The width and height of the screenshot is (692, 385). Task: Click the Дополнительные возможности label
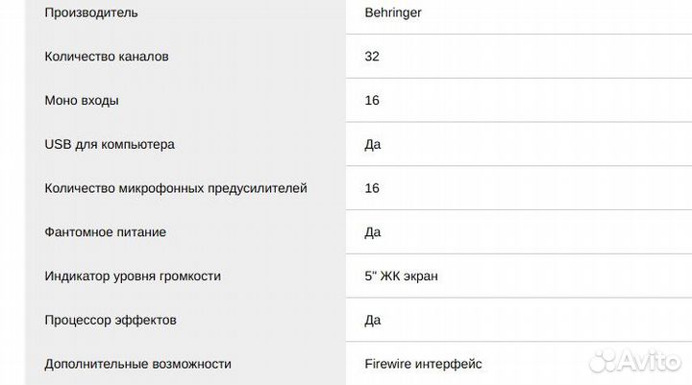138,364
